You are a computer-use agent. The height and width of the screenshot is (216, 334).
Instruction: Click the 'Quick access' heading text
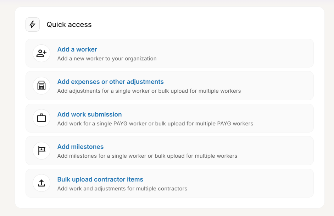pyautogui.click(x=69, y=25)
